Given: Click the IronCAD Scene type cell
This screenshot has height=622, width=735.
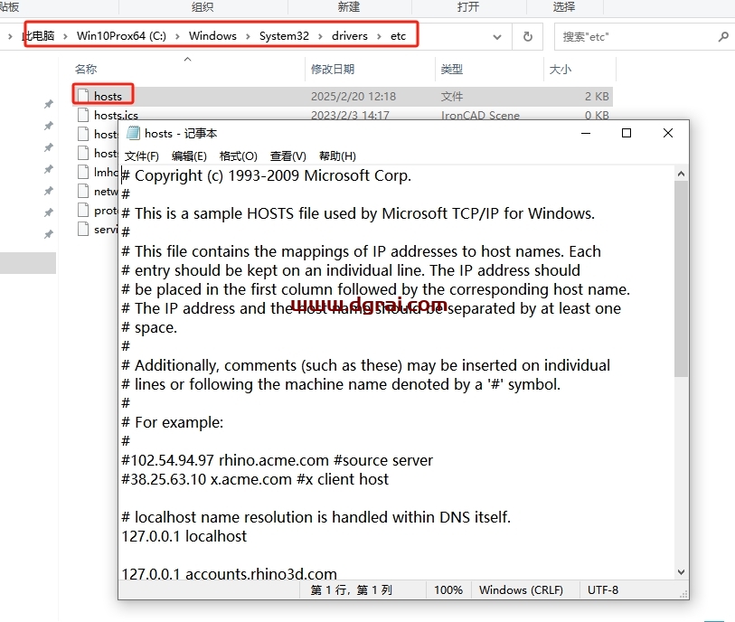Looking at the screenshot, I should [x=480, y=116].
